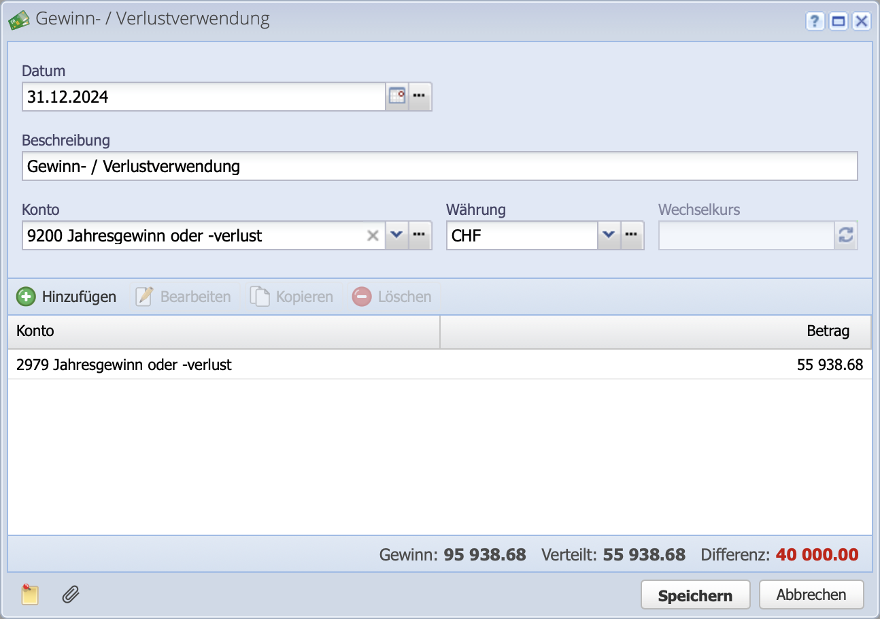Open help with the question mark icon

tap(815, 21)
